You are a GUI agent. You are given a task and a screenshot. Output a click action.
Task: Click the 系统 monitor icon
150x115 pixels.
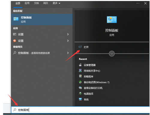click(x=80, y=99)
